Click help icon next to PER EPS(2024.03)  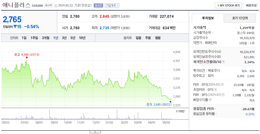click(x=222, y=85)
